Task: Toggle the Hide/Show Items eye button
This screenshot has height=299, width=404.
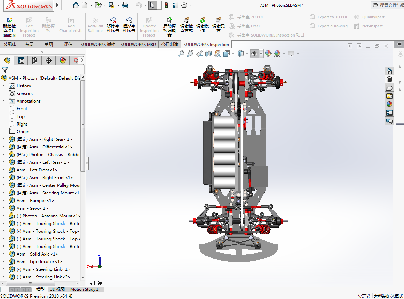Action: click(x=254, y=54)
